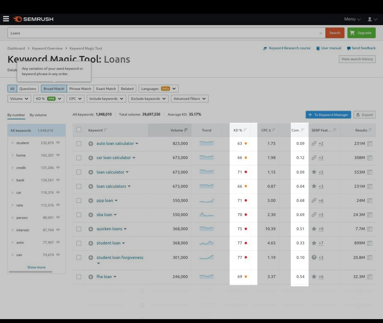
Task: Add ppp loan via plus icon
Action: tap(91, 200)
